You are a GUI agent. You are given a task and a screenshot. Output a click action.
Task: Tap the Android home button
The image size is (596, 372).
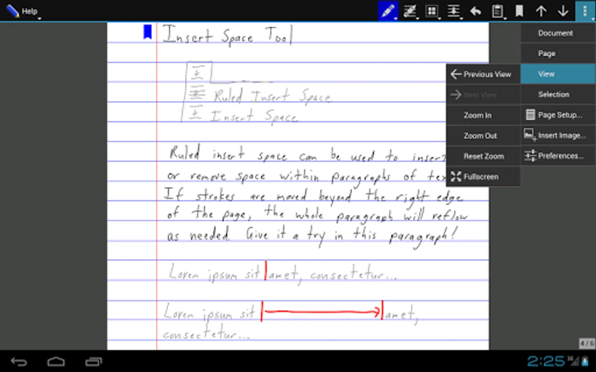click(x=56, y=362)
